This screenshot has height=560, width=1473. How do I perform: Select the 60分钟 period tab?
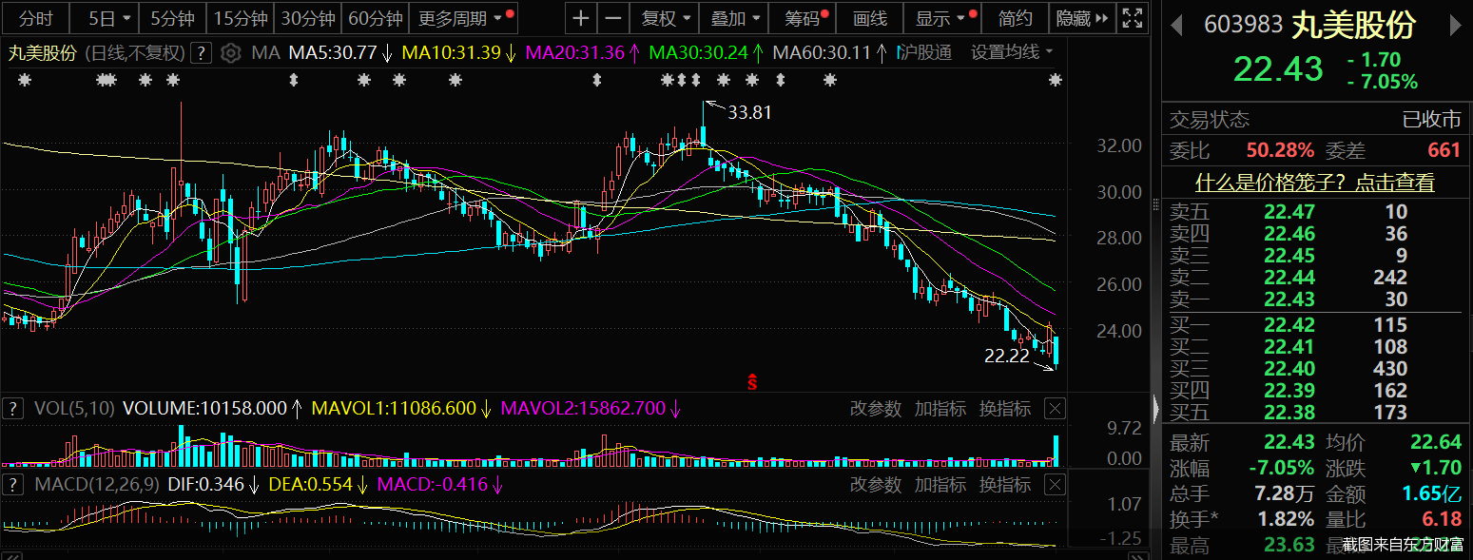[376, 18]
